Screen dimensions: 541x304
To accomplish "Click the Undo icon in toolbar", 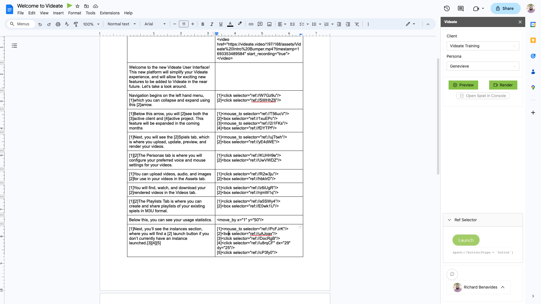I will pyautogui.click(x=40, y=24).
